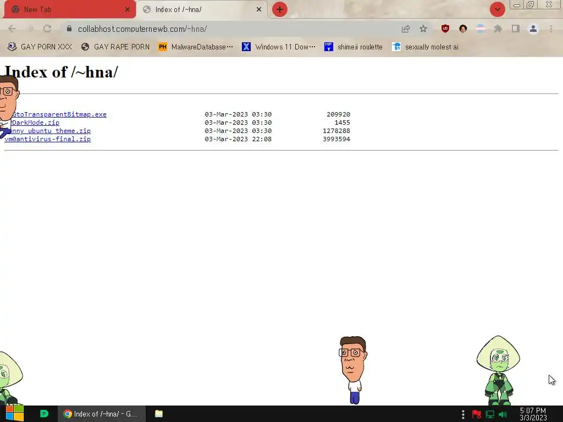Select the Index of /~hna/ tab
The height and width of the screenshot is (422, 563).
pos(202,9)
